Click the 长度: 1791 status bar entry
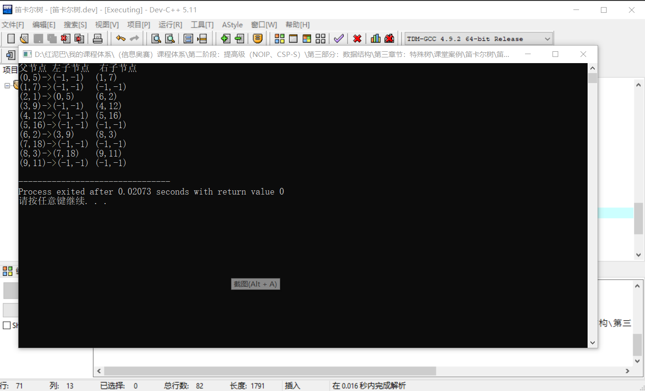645x391 pixels. coord(247,386)
